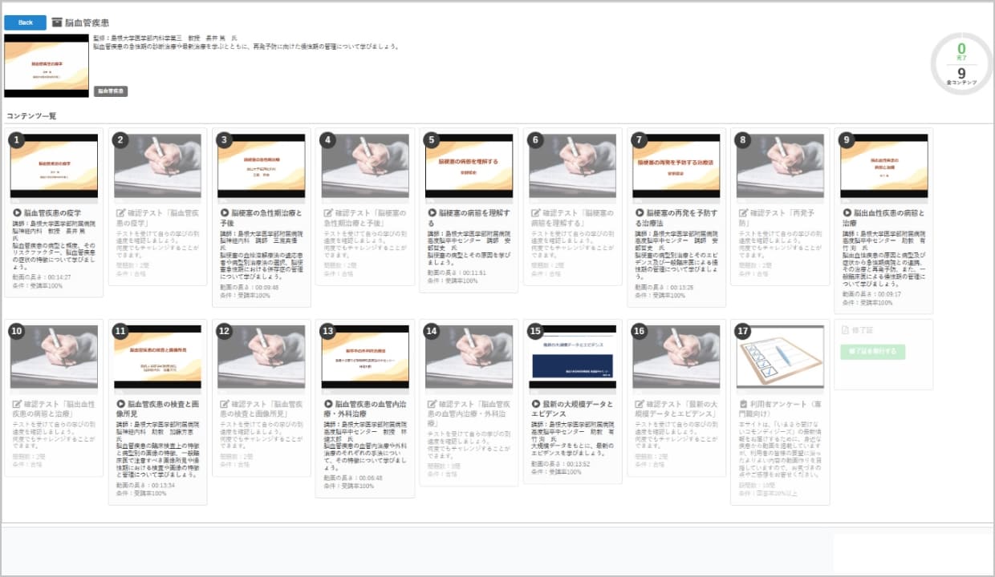The image size is (995, 577).
Task: Click the clipboard icon beside 利用者アンケート
Action: coord(743,405)
